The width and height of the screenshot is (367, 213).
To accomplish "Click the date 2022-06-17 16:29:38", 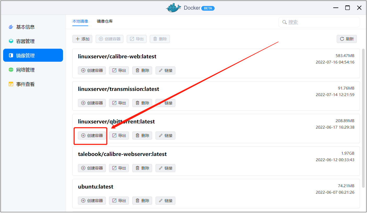I will pos(335,127).
